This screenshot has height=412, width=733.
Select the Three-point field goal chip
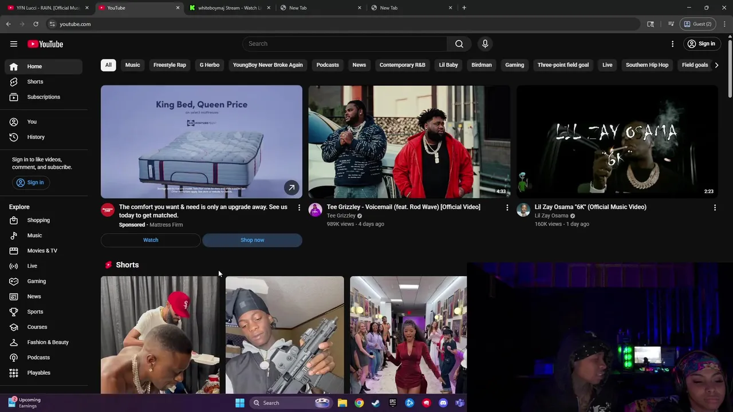563,65
